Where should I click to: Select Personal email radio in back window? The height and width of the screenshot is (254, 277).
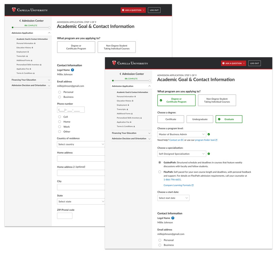pyautogui.click(x=59, y=92)
